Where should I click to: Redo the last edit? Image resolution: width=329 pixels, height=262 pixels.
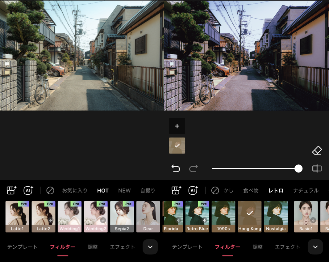[194, 168]
